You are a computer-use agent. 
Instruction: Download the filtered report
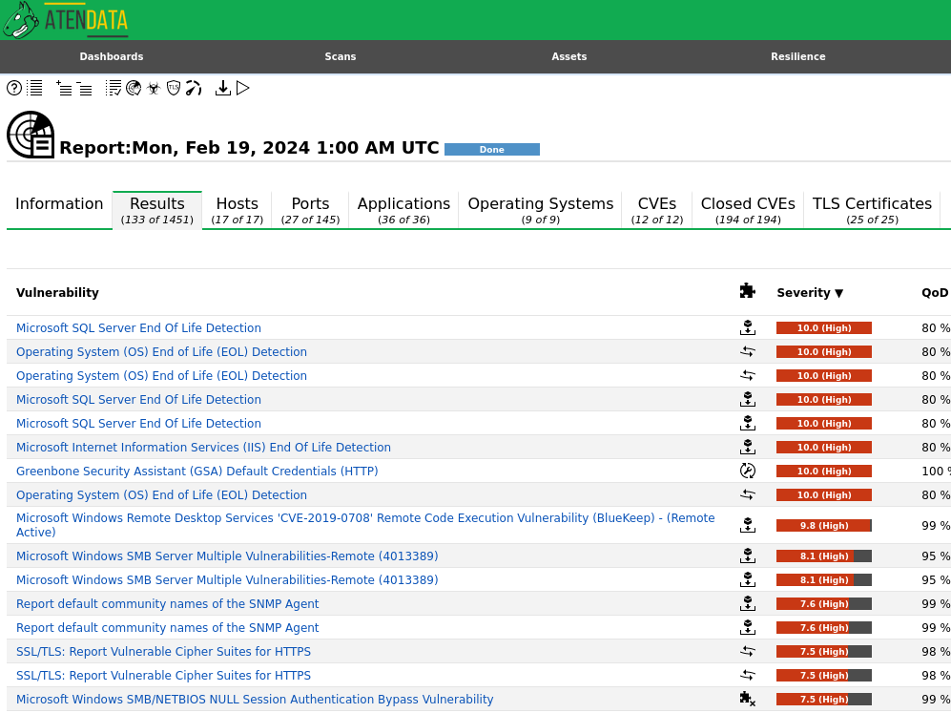[222, 88]
